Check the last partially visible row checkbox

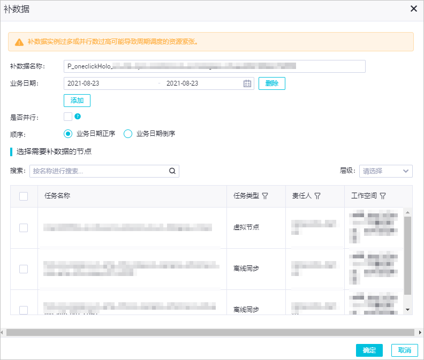24,310
